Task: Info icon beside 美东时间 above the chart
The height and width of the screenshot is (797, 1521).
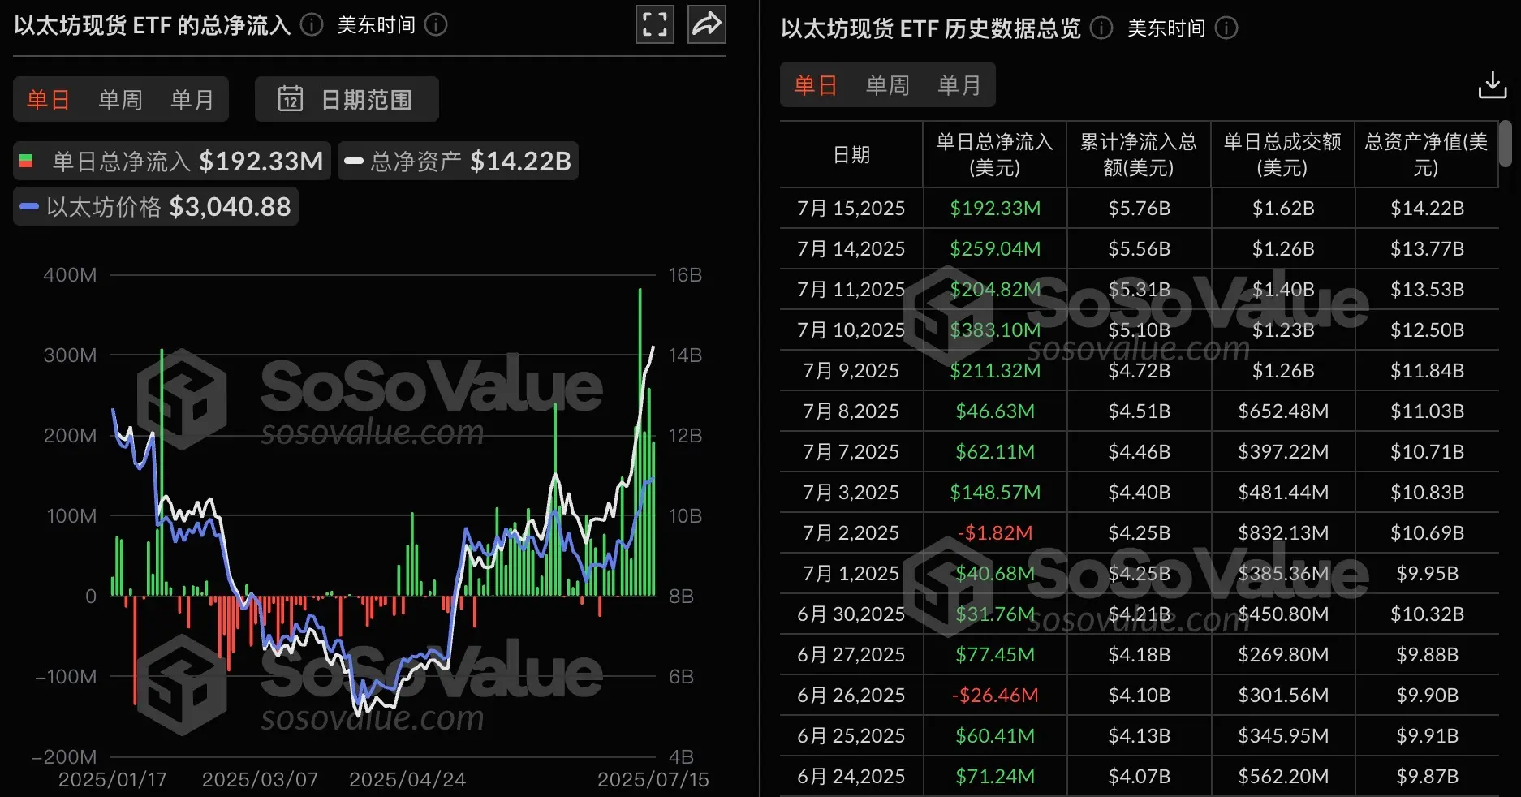Action: 436,25
